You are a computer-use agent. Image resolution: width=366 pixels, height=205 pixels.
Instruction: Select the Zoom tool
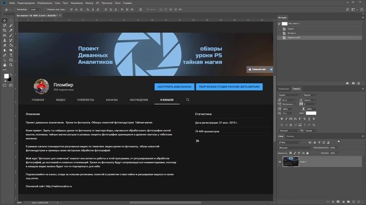pyautogui.click(x=11, y=65)
